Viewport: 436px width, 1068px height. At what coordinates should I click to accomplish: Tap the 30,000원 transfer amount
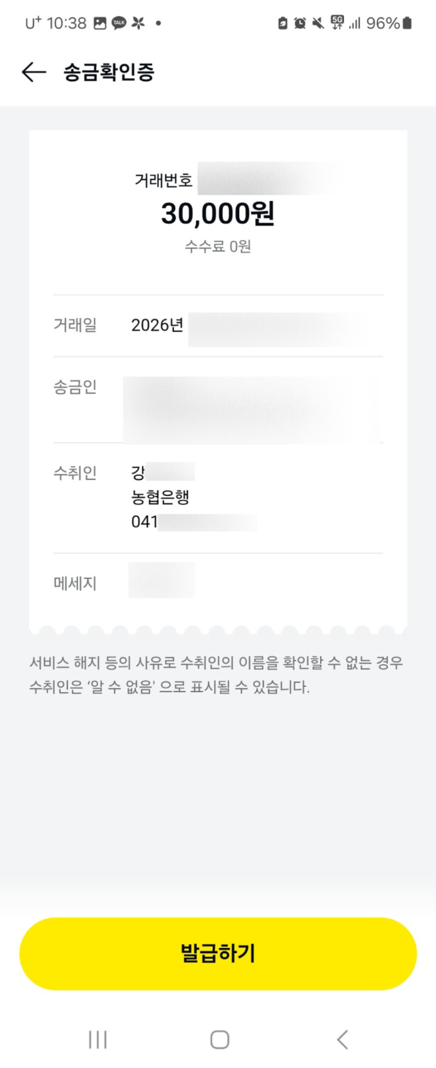tap(218, 214)
